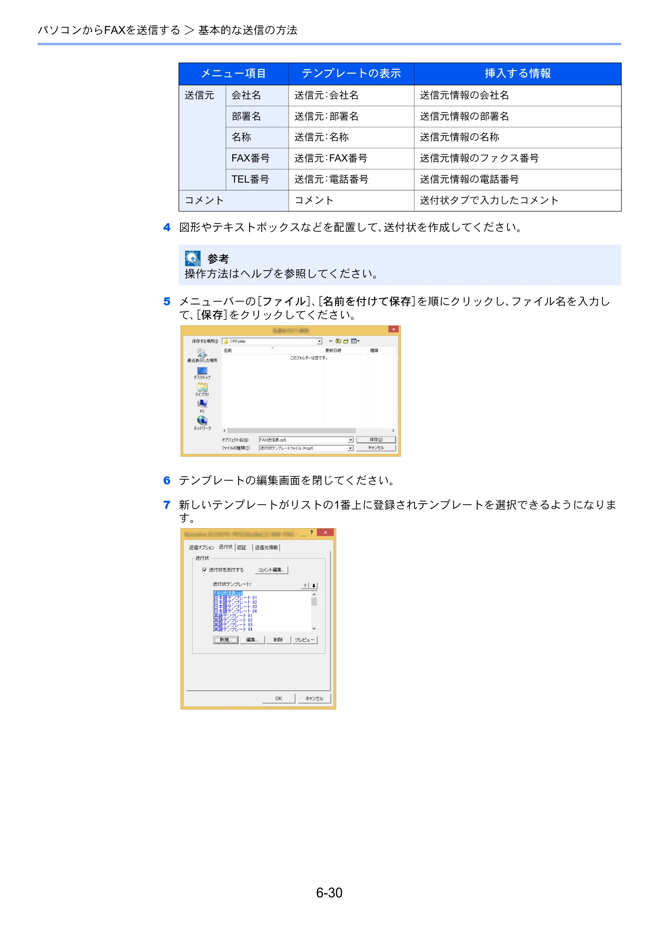Viewport: 659px width, 933px height.
Task: Click the 送信元:会社名 table cell
Action: 351,96
